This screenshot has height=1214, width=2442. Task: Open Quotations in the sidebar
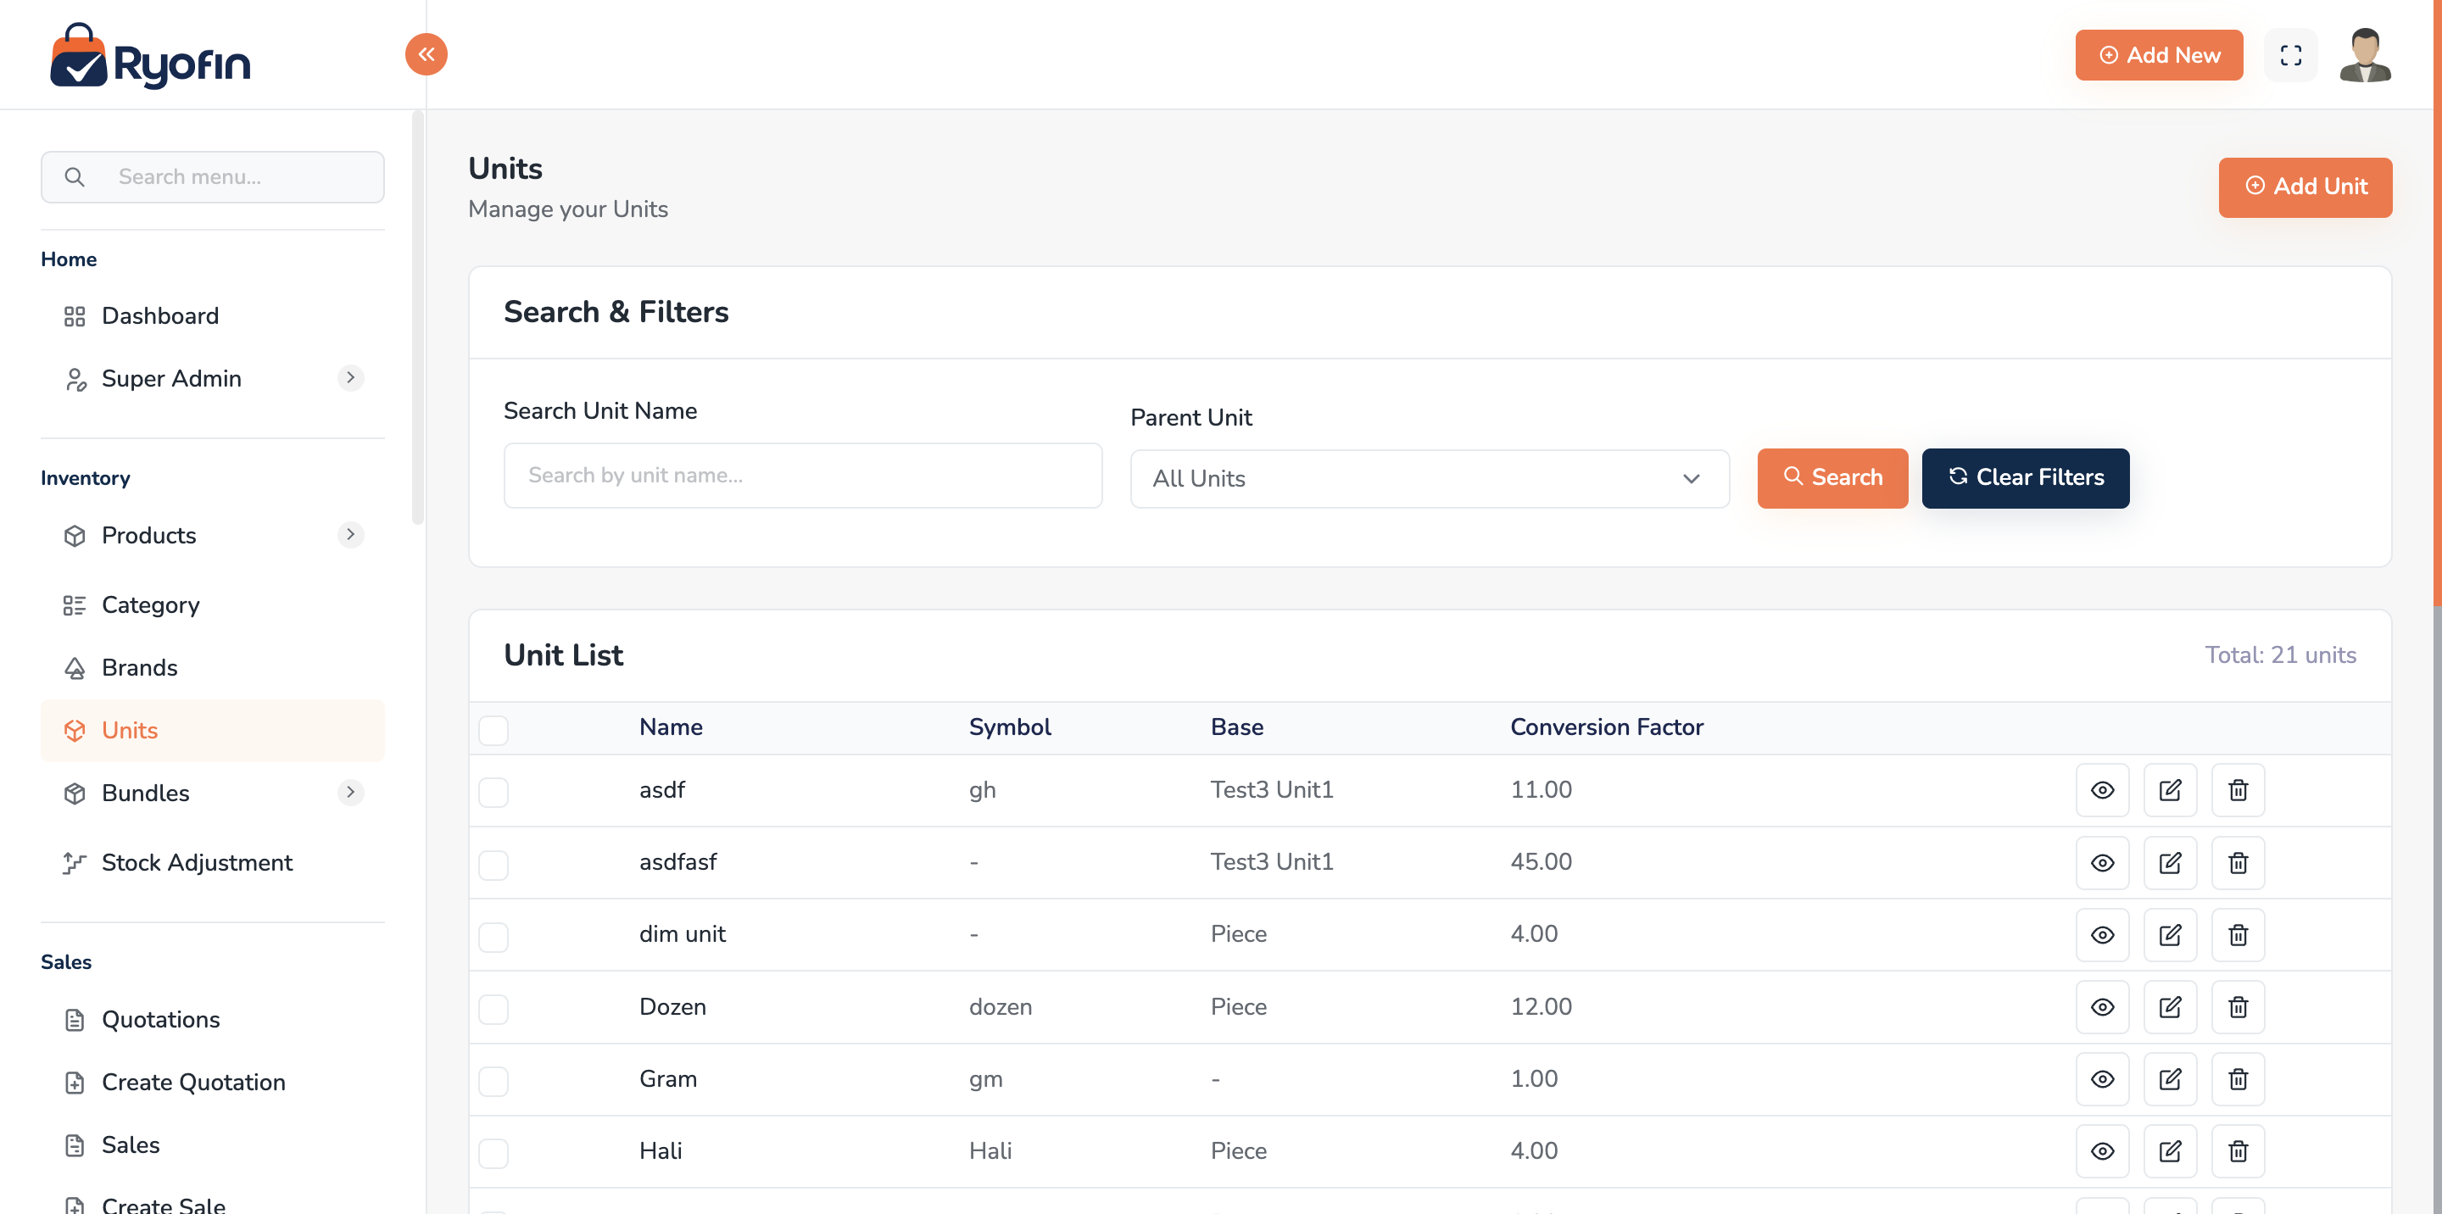pyautogui.click(x=212, y=1019)
